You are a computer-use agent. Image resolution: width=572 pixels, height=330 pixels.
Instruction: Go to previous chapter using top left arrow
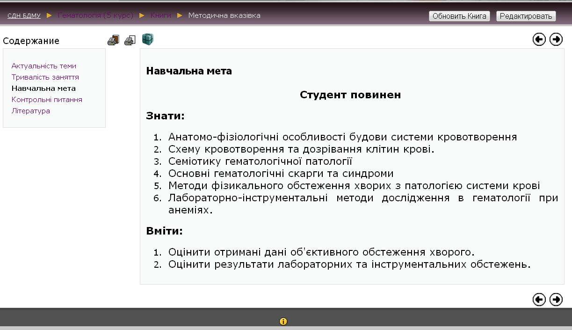tap(539, 39)
